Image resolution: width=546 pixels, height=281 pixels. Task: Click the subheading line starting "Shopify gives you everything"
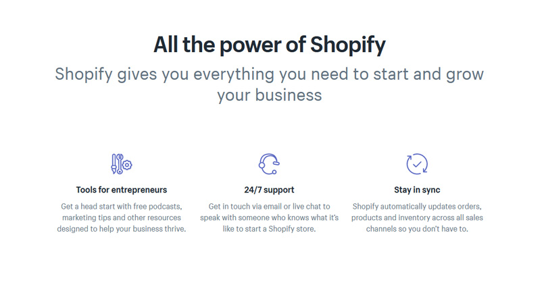(269, 74)
